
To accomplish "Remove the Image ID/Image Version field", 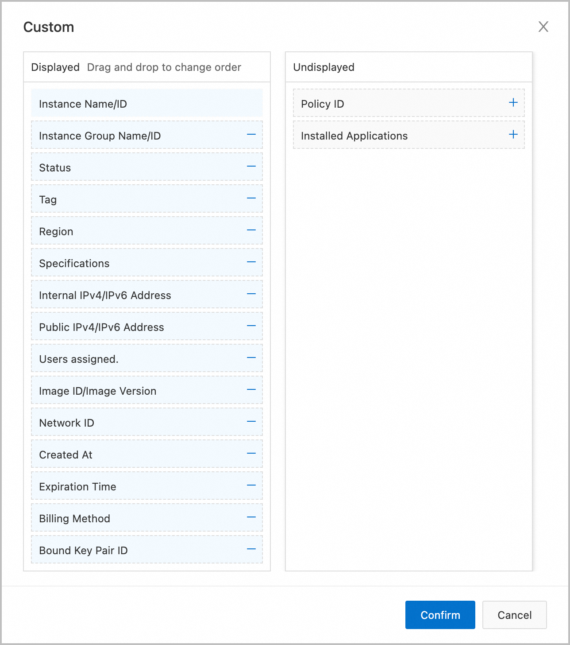I will pos(251,389).
